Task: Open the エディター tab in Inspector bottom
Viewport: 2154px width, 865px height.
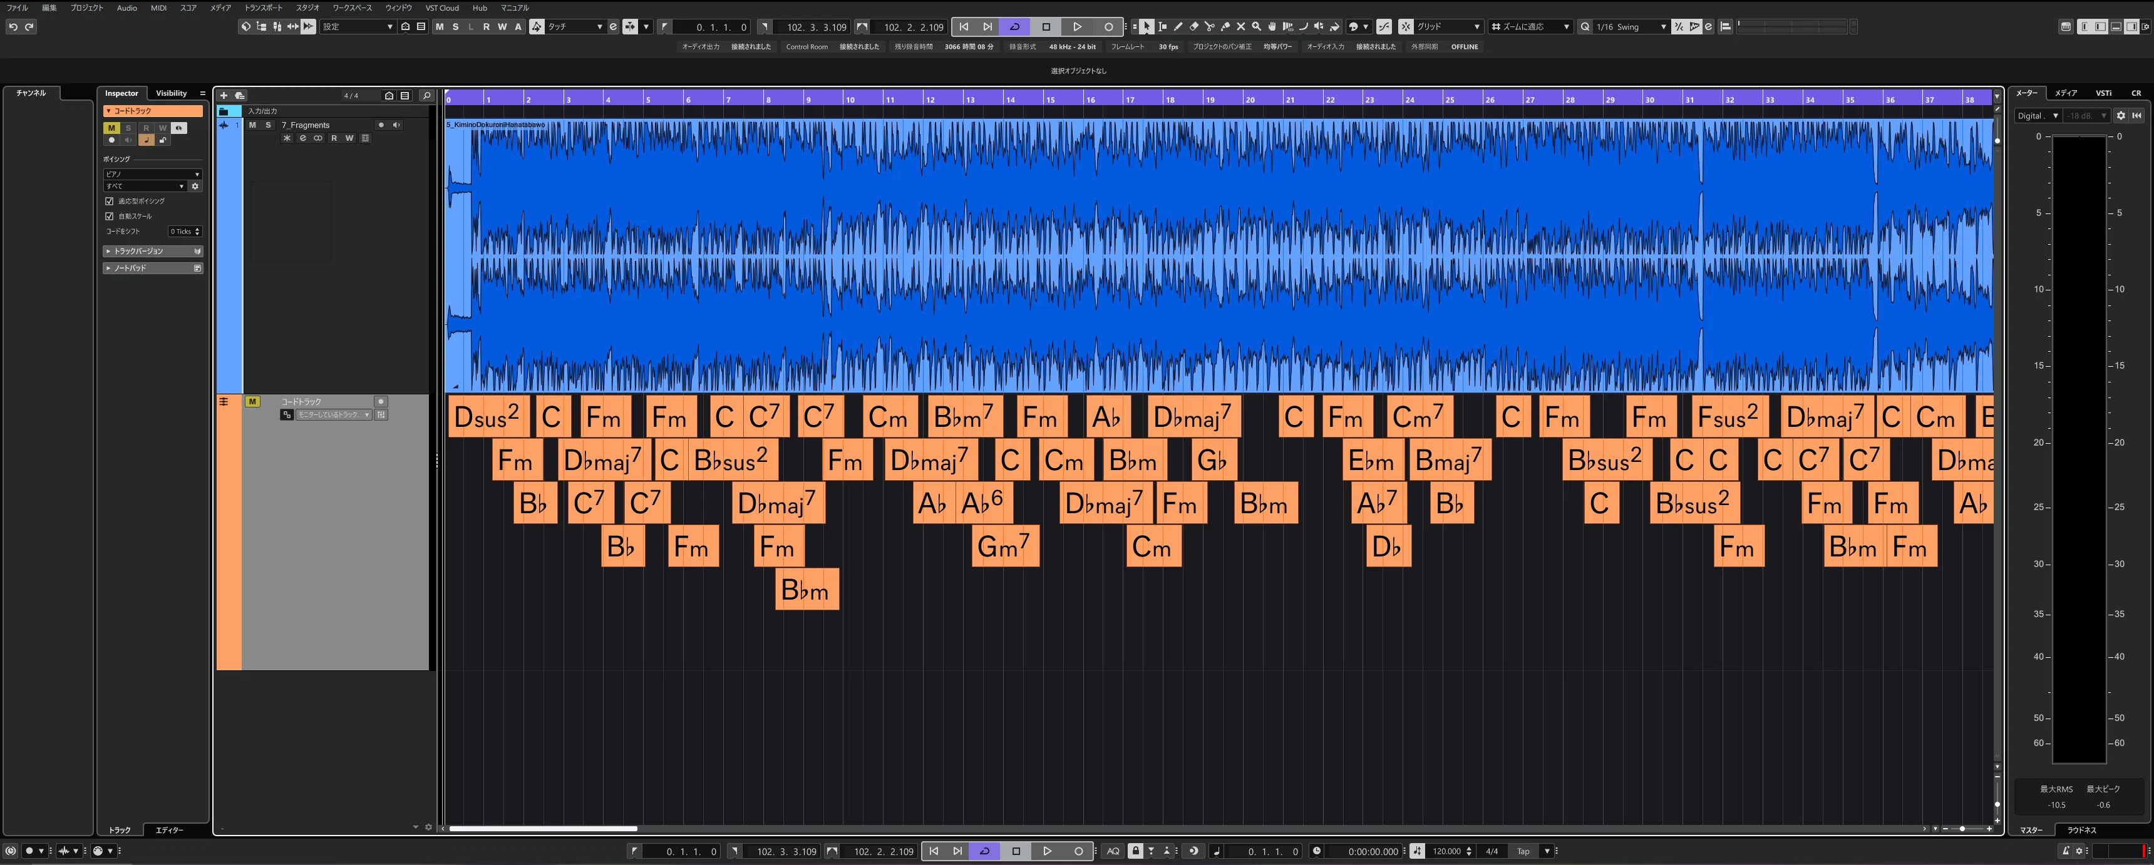Action: [169, 831]
